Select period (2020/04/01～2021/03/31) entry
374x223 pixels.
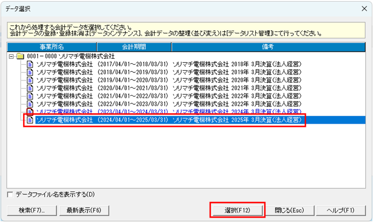point(133,88)
